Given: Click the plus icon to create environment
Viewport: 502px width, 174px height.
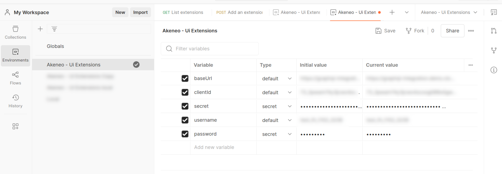Looking at the screenshot, I should [x=40, y=29].
